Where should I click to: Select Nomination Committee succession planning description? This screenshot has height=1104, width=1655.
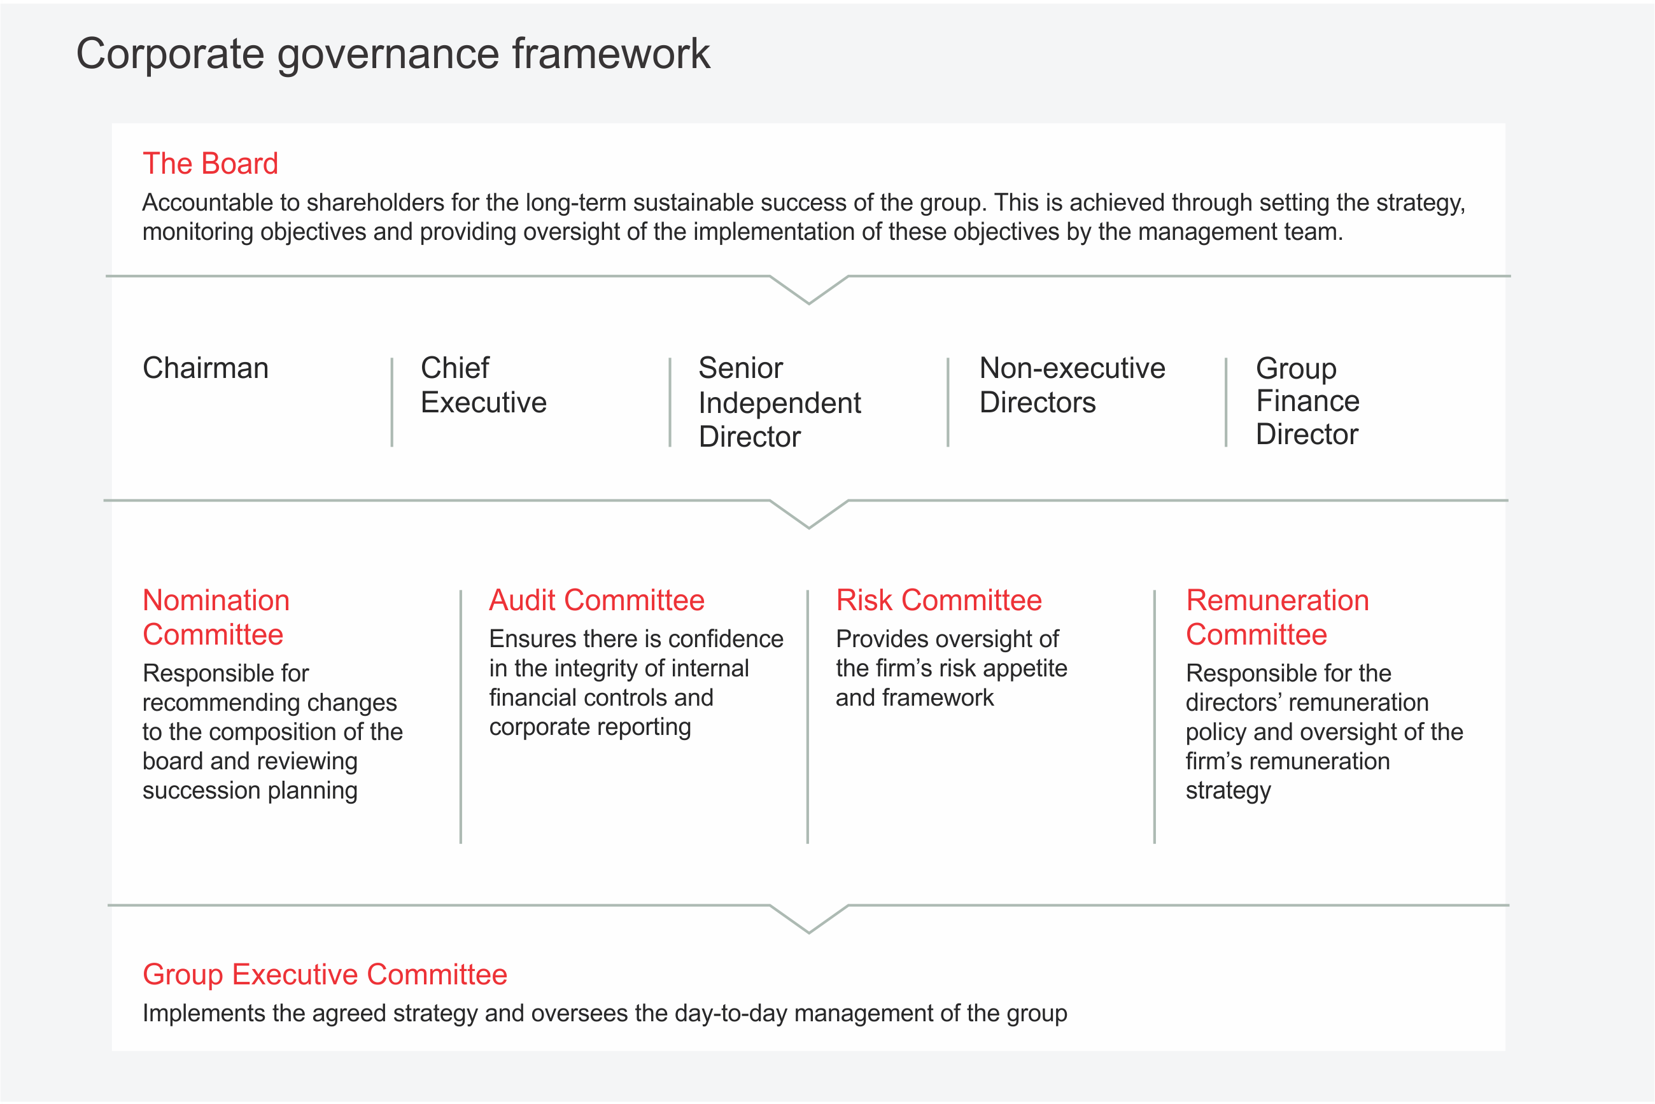272,732
